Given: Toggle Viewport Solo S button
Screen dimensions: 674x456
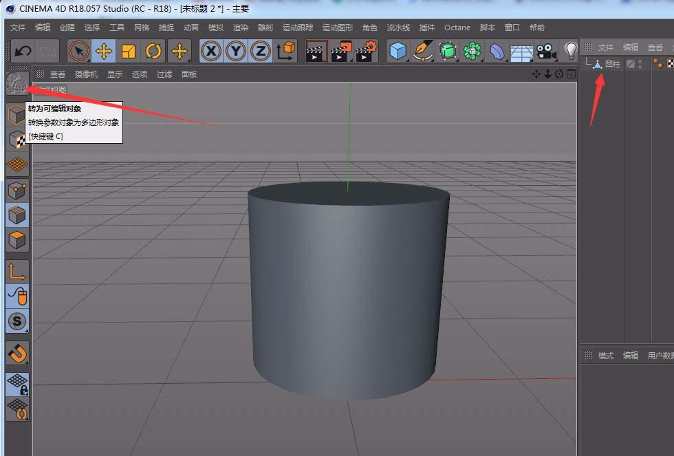Looking at the screenshot, I should [x=17, y=321].
